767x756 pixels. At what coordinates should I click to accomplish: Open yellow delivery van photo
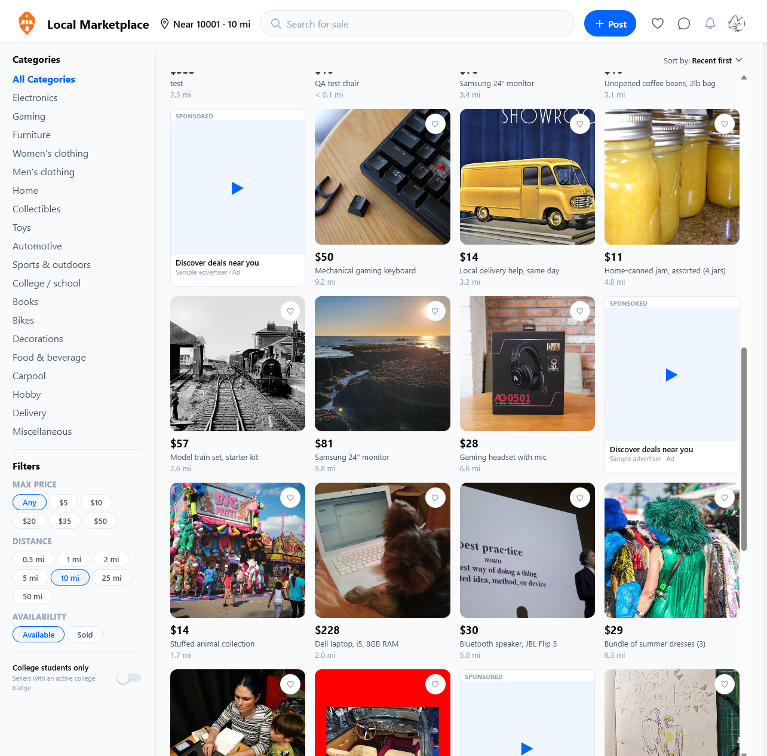coord(527,176)
